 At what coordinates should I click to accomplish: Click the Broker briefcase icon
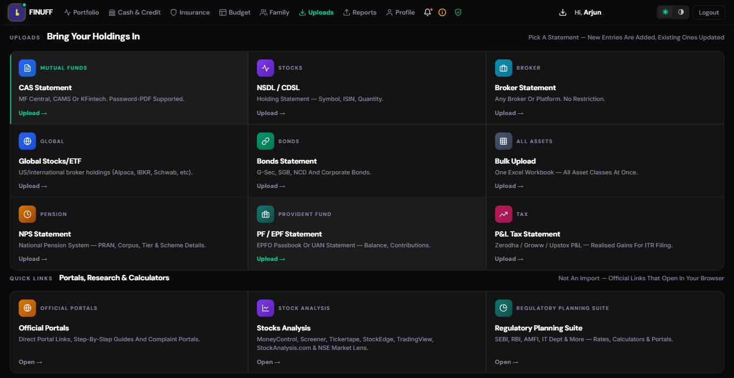click(504, 68)
